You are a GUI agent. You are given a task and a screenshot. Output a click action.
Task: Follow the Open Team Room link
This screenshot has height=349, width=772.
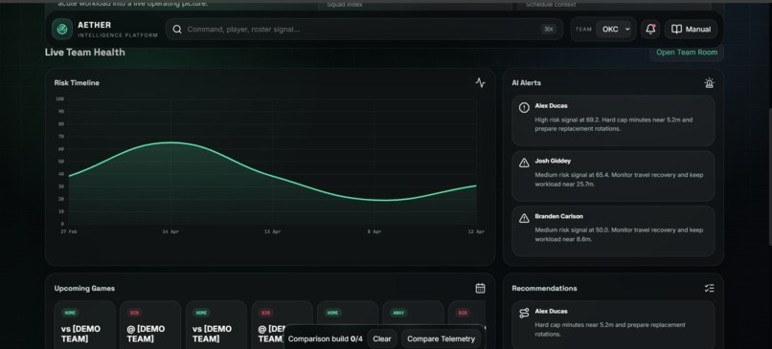pyautogui.click(x=687, y=52)
